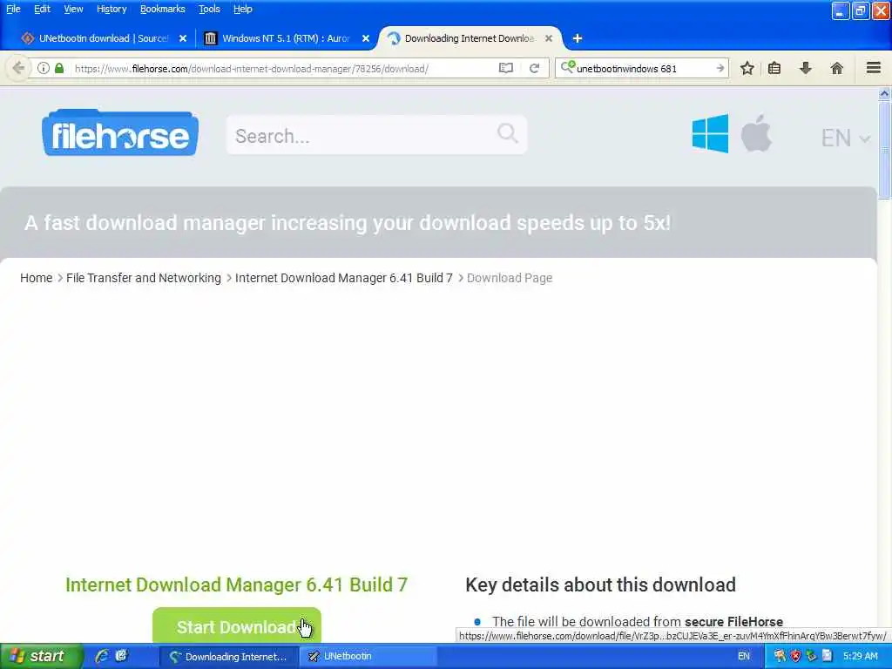Viewport: 892px width, 669px height.
Task: Click the green Internet Download Manager 6.41 heading
Action: pyautogui.click(x=237, y=585)
